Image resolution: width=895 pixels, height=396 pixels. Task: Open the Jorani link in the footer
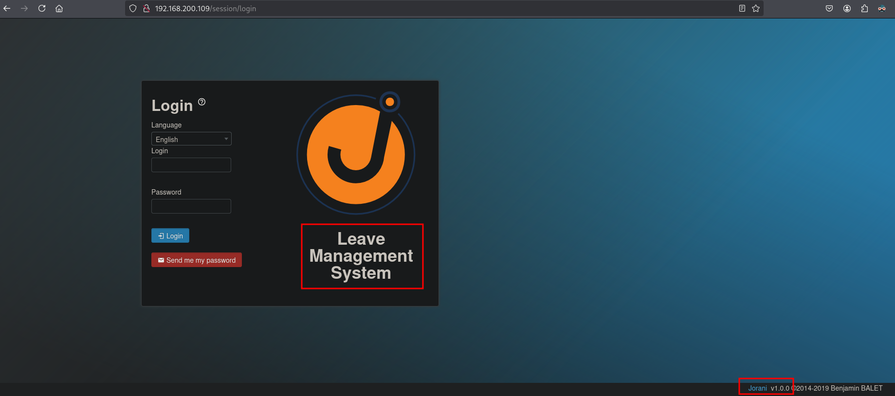point(757,388)
